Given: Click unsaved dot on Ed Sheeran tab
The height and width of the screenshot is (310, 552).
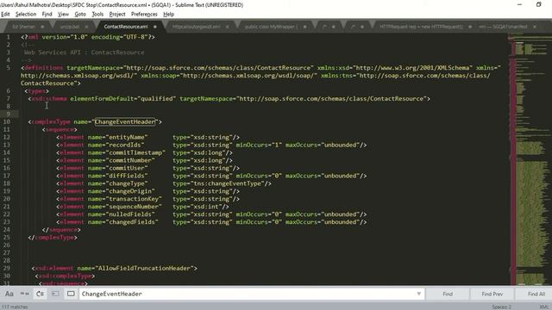Looking at the screenshot, I should [42, 27].
